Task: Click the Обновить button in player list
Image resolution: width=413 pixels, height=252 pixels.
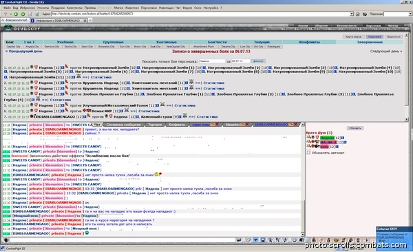Action: [x=354, y=128]
